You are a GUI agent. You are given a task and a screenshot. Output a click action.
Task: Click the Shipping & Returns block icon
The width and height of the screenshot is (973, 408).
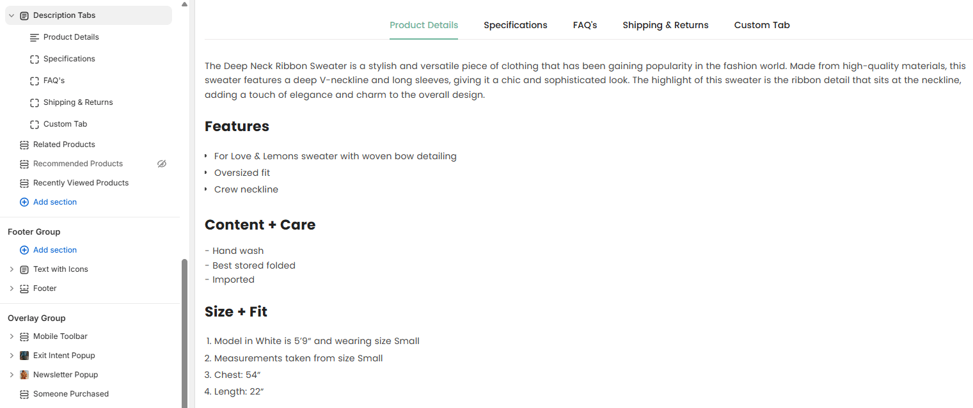tap(35, 102)
